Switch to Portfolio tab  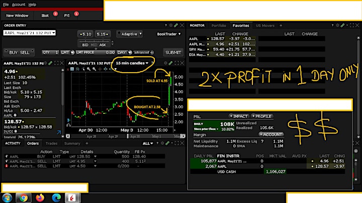click(219, 26)
